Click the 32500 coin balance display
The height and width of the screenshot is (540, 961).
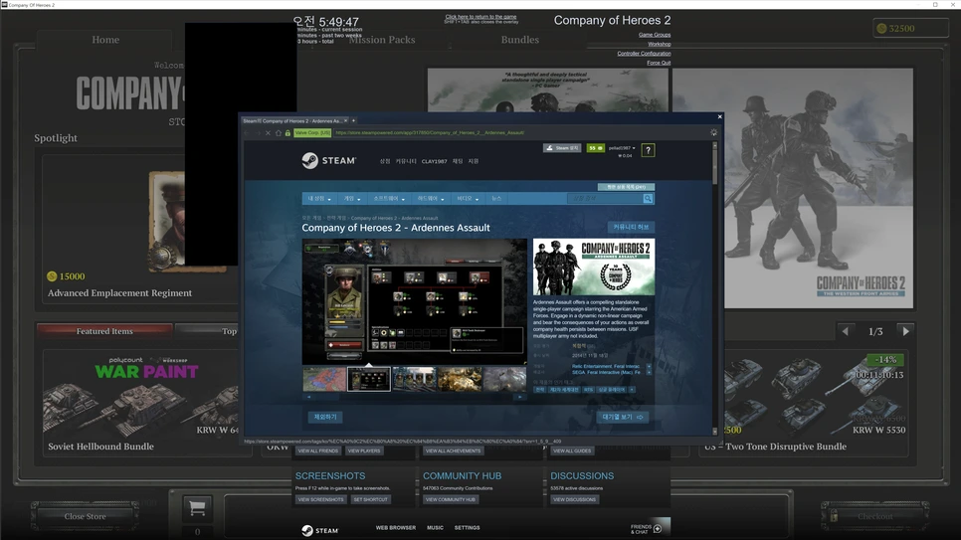click(910, 28)
